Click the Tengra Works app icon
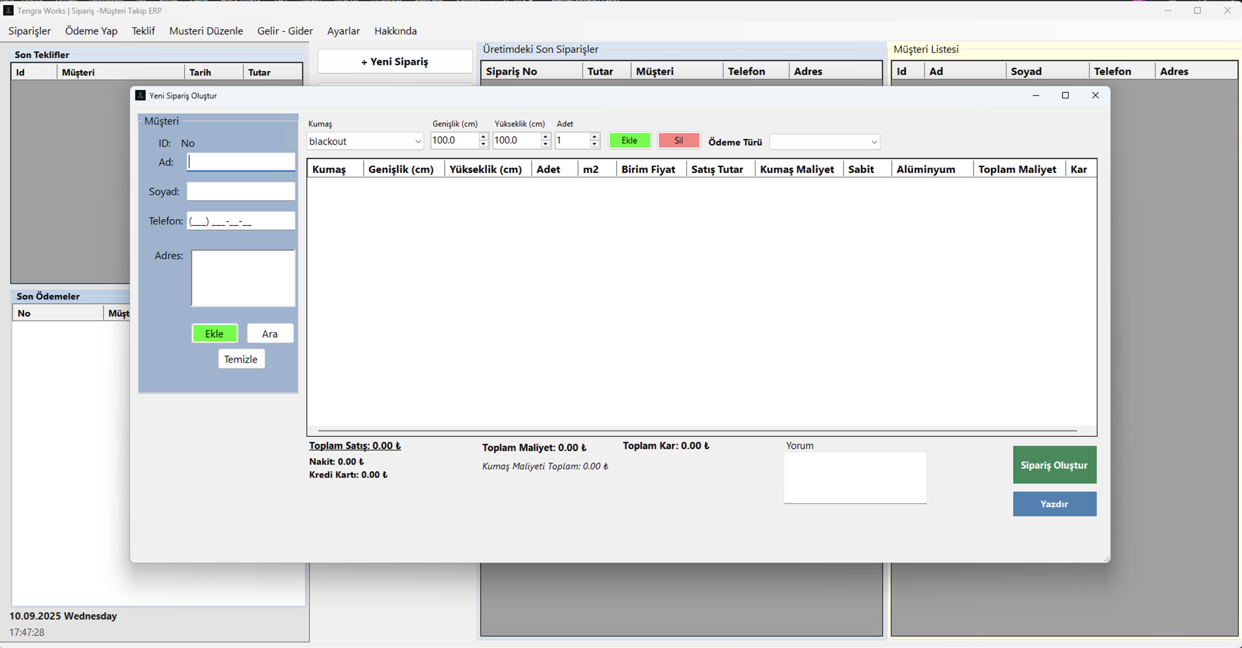The height and width of the screenshot is (648, 1242). (8, 10)
